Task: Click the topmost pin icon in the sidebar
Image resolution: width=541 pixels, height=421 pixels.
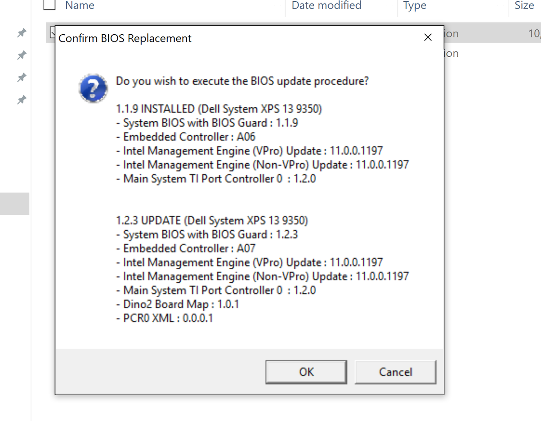Action: pos(21,32)
